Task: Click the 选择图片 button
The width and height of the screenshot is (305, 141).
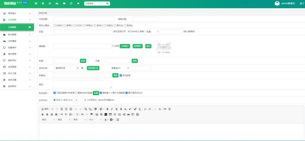Action: point(137,46)
